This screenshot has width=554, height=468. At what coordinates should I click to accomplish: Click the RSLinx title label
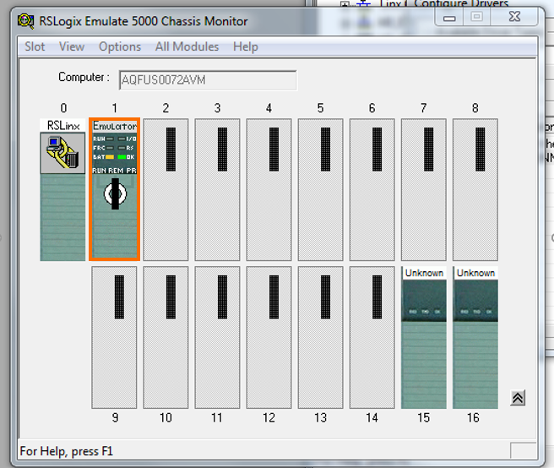pyautogui.click(x=63, y=126)
